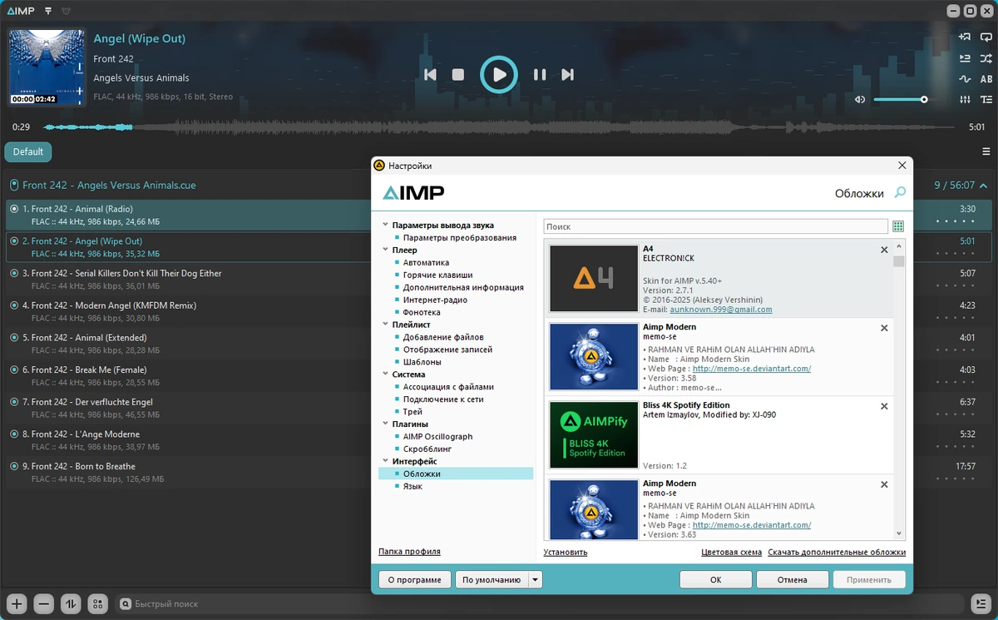Click the Цветовая схема link

731,552
